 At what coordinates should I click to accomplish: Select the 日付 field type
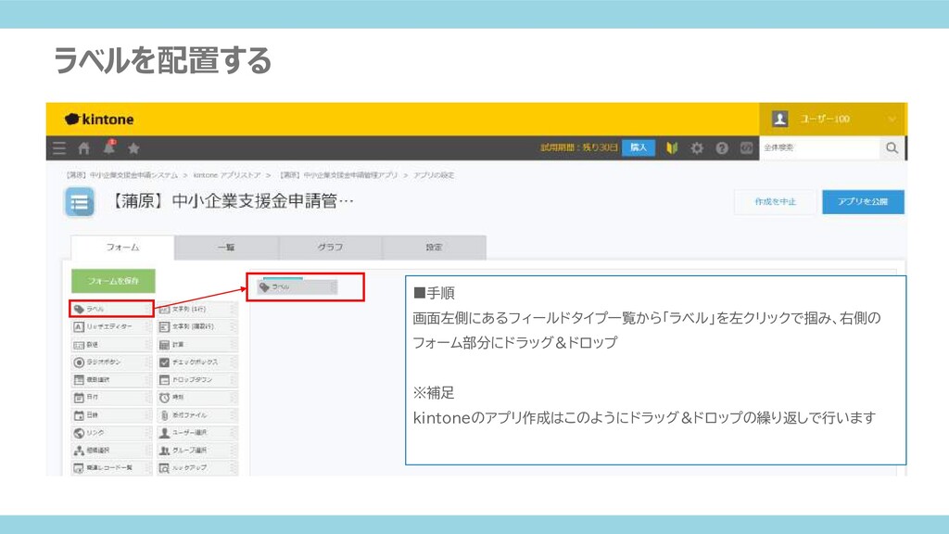click(x=111, y=397)
